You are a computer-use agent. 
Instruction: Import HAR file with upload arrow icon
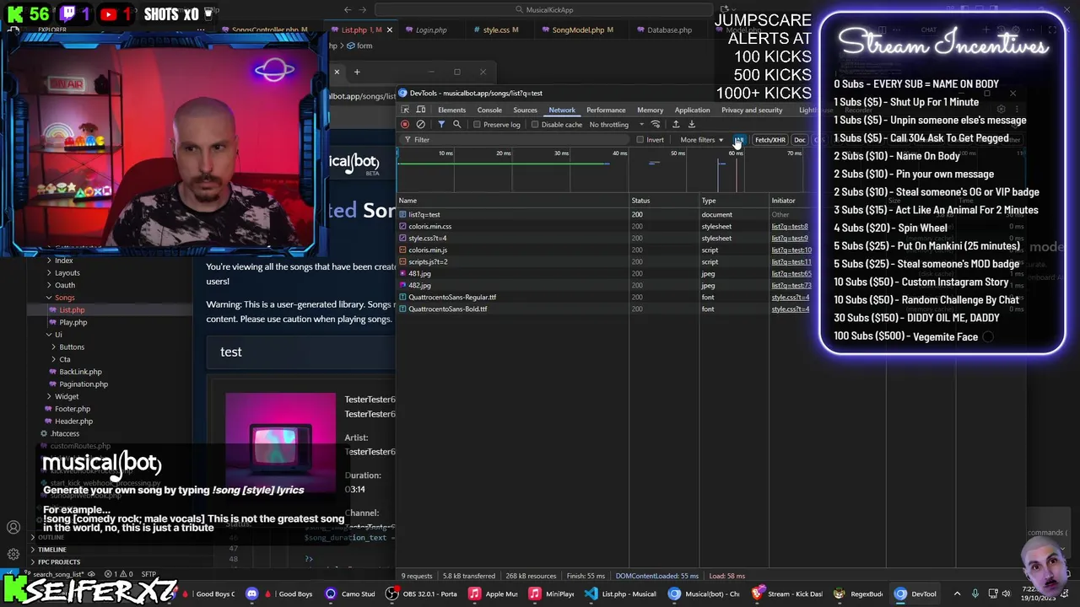tap(676, 124)
